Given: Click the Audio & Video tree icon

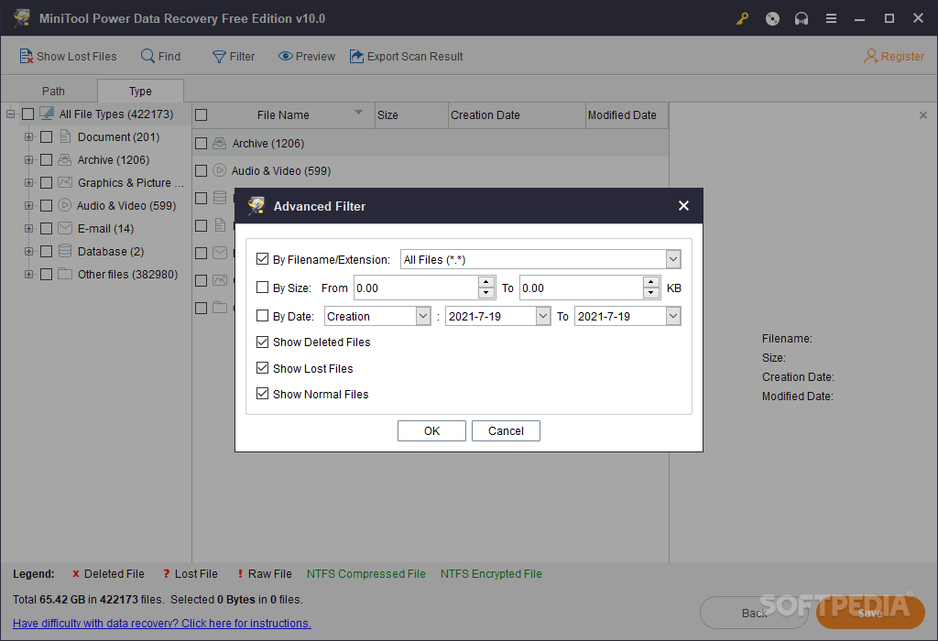Looking at the screenshot, I should (x=65, y=205).
